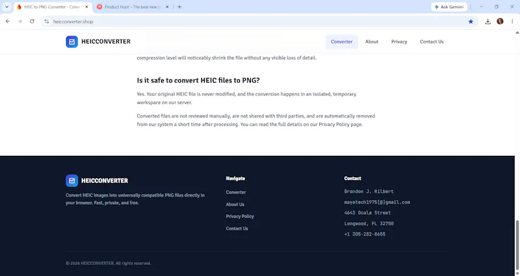Open About in the top navigation
Screen dimensions: 520x276
click(372, 42)
